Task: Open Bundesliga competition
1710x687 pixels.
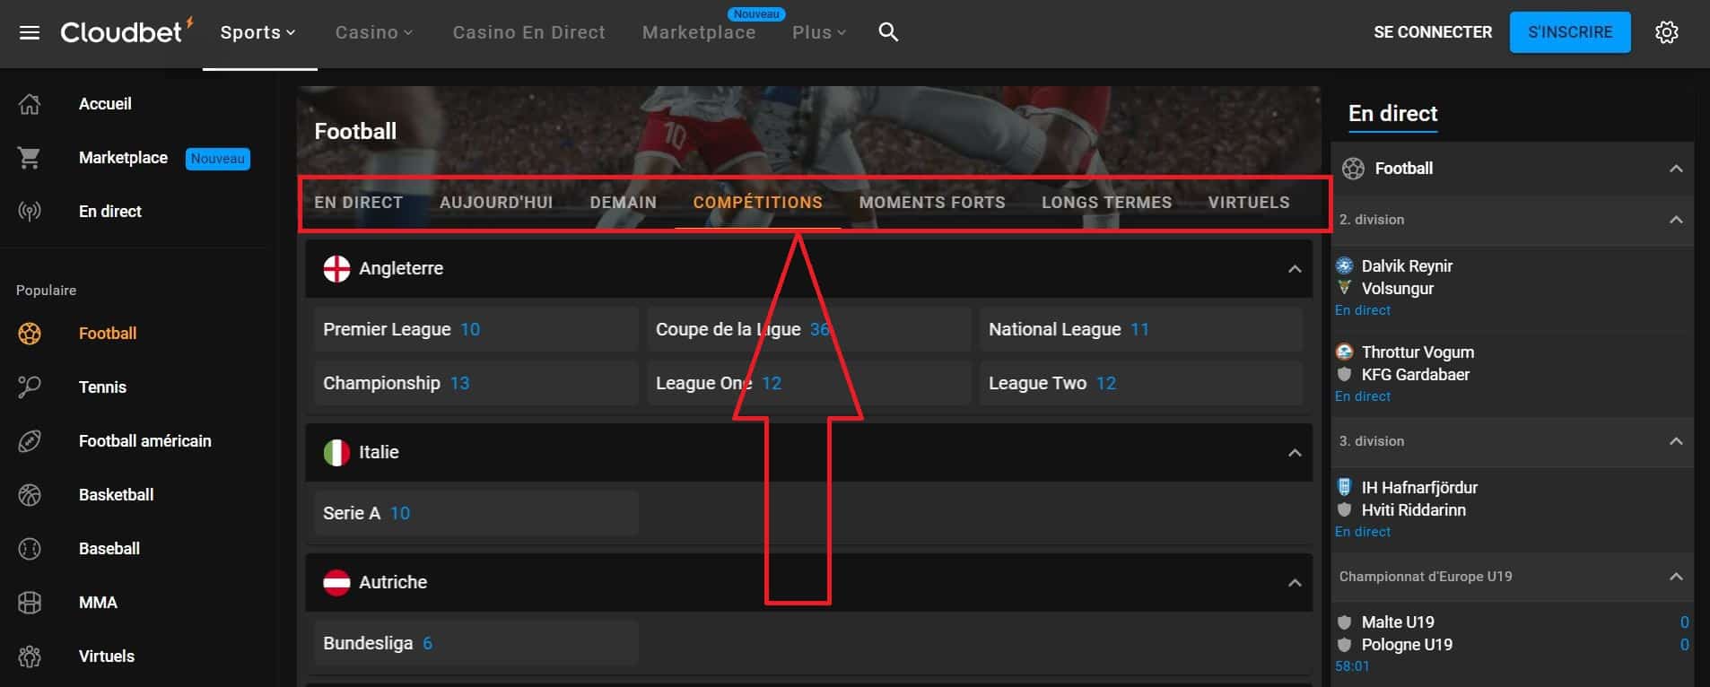Action: click(476, 643)
